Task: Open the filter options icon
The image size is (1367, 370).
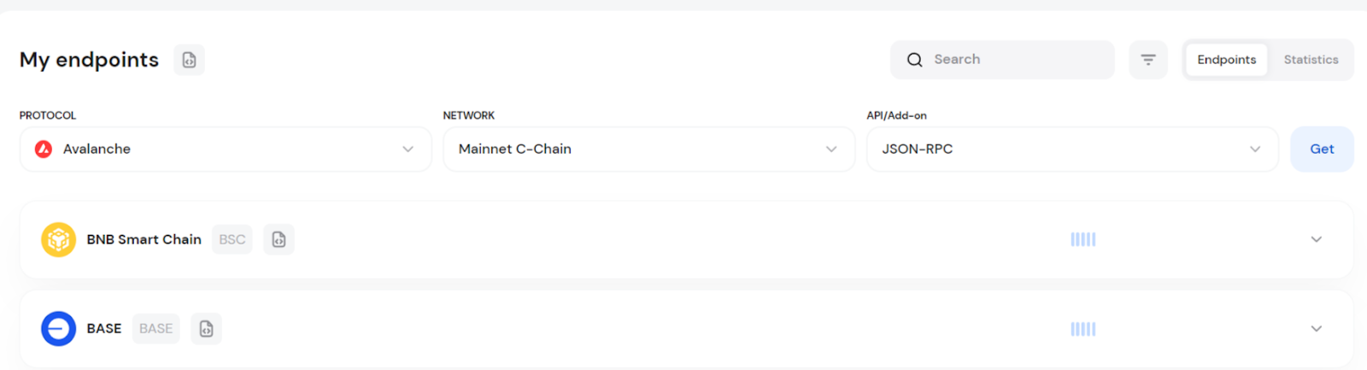Action: [1147, 60]
